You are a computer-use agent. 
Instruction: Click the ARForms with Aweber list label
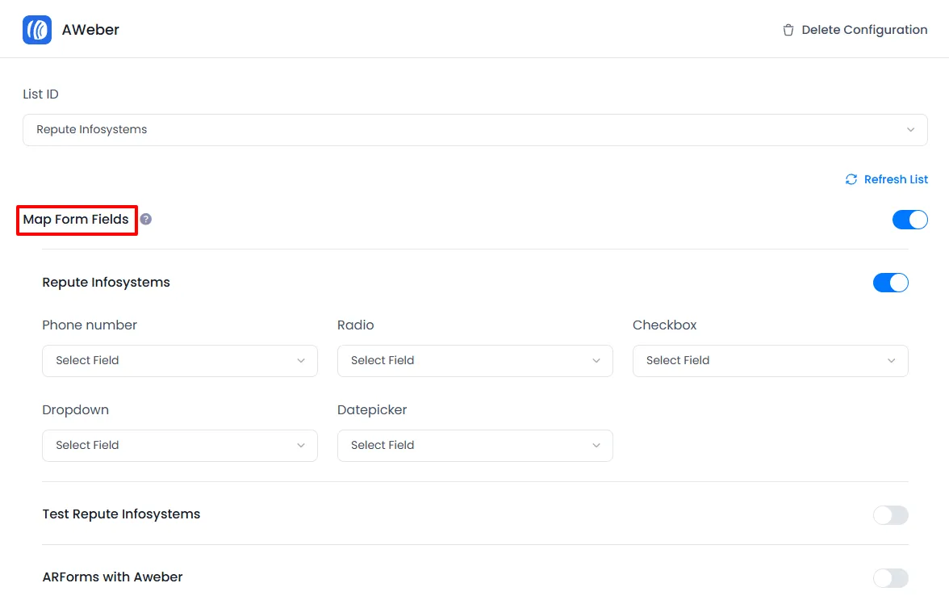coord(112,577)
